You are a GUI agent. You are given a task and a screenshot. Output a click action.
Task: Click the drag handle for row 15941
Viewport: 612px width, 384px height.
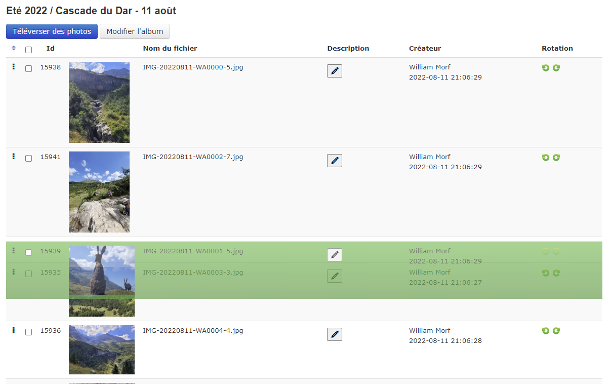coord(14,157)
